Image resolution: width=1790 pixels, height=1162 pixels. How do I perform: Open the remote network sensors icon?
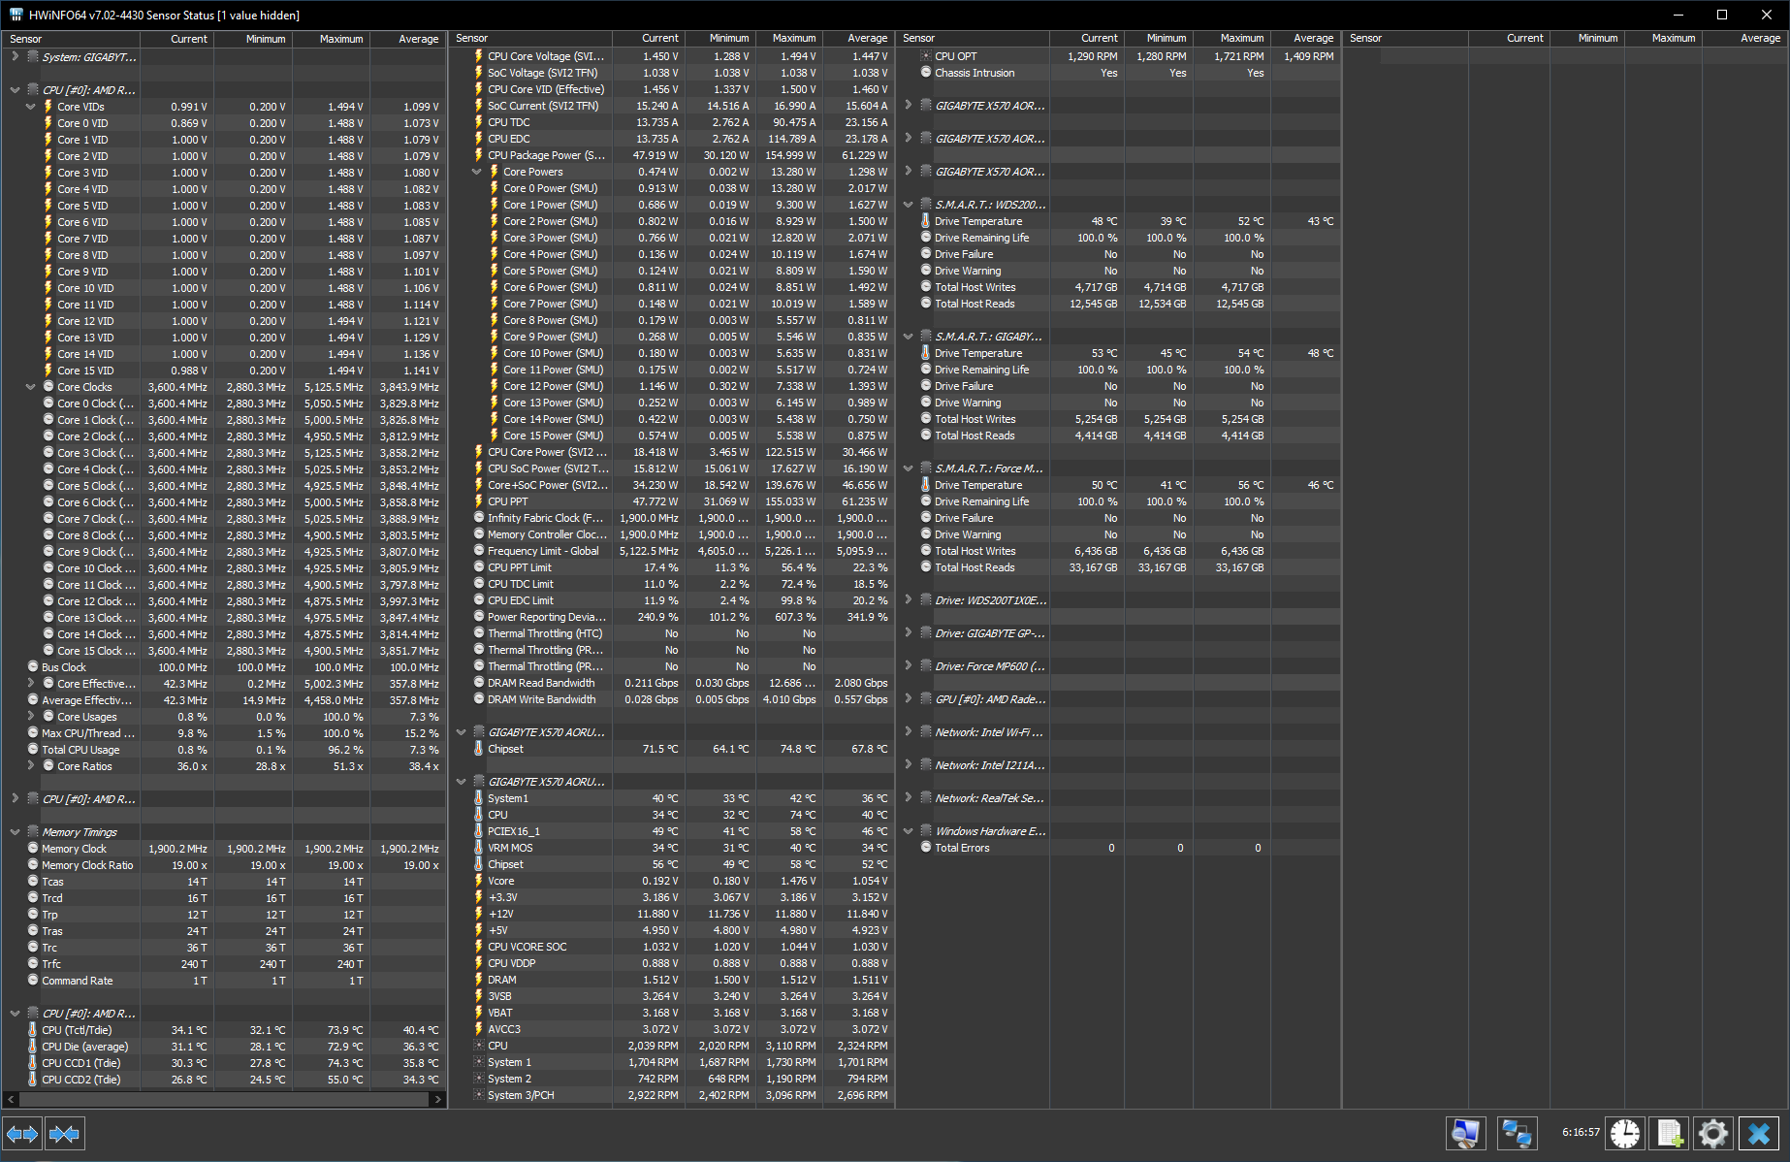(x=1518, y=1133)
